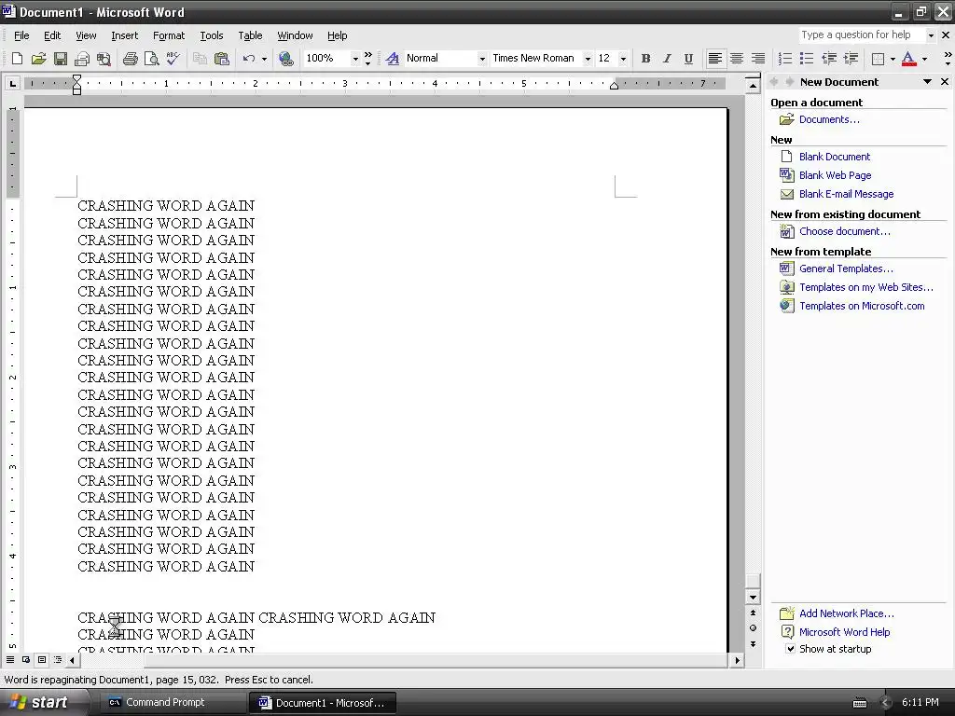This screenshot has height=716, width=955.
Task: Click Templates on Microsoft.com link
Action: (x=862, y=306)
